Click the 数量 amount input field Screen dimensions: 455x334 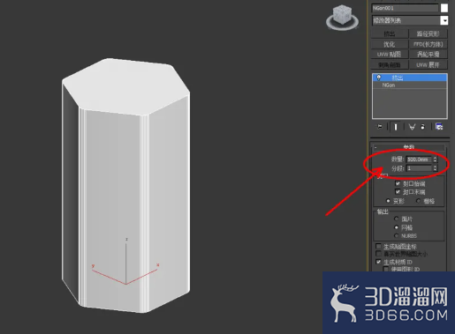click(x=419, y=160)
